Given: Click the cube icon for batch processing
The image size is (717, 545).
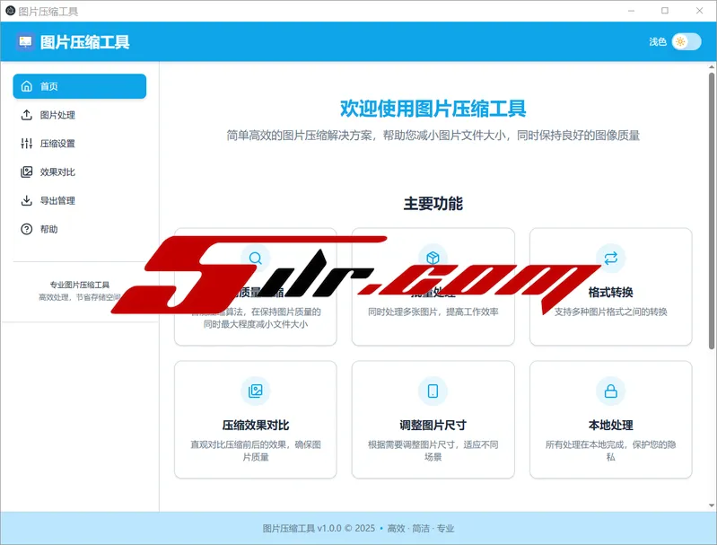Looking at the screenshot, I should [x=433, y=259].
